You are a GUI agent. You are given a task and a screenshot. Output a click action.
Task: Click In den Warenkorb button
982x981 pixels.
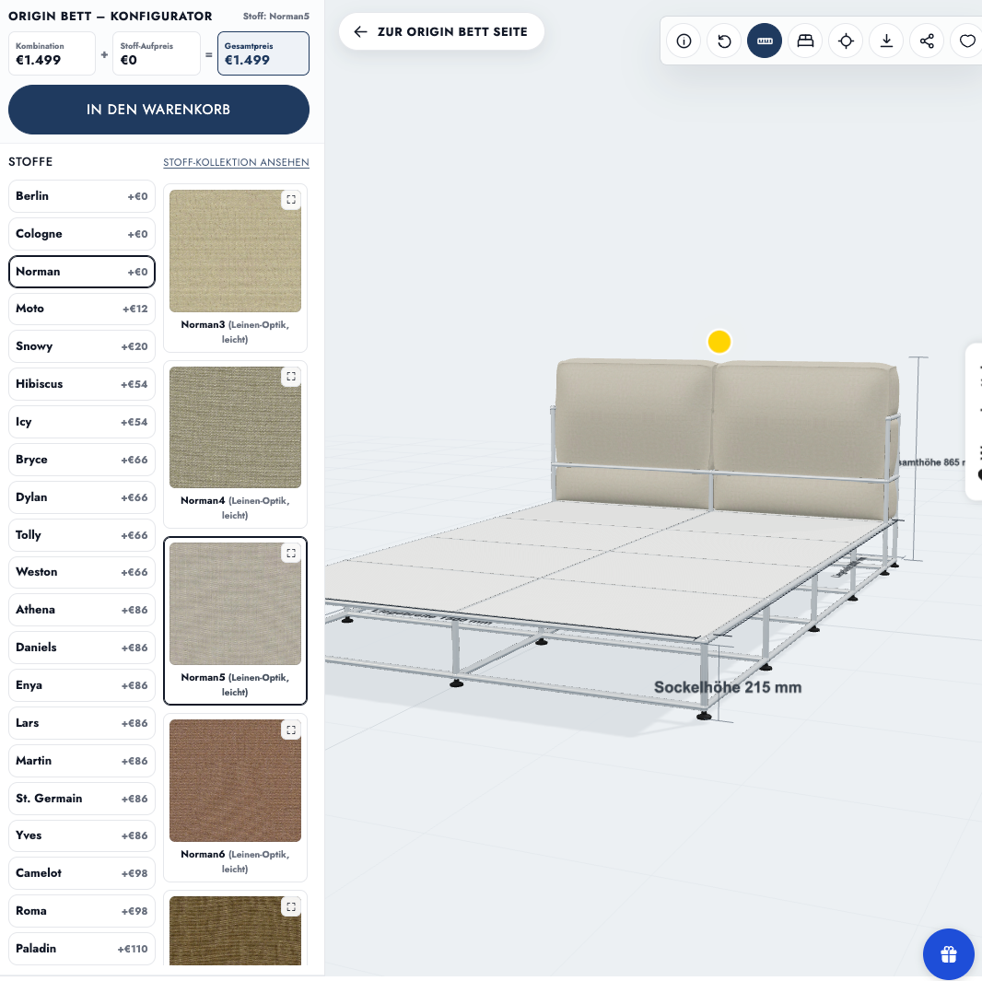(158, 110)
